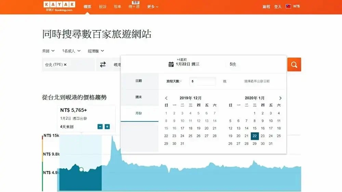This screenshot has width=342, height=192.
Task: Open the 更多 menu in navigation bar
Action: (x=153, y=6)
